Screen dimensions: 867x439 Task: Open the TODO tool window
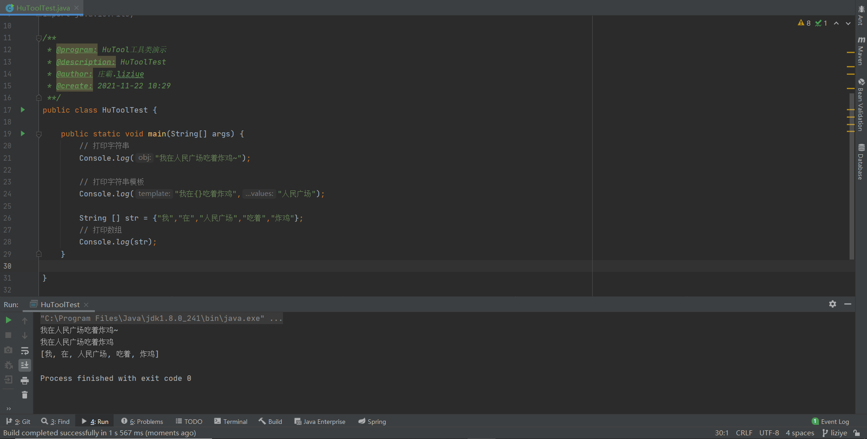click(189, 422)
